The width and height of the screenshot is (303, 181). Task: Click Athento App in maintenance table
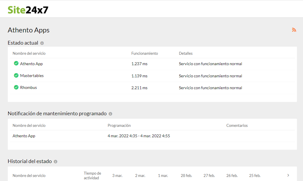click(24, 136)
